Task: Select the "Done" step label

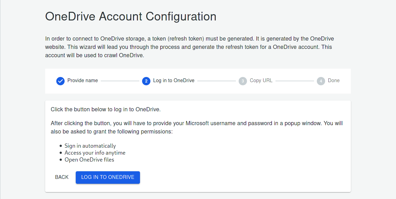Action: (333, 80)
